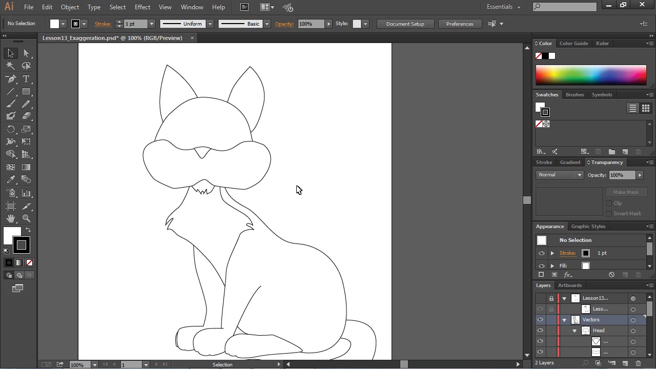The width and height of the screenshot is (656, 369).
Task: Activate the Zoom tool
Action: coord(26,218)
